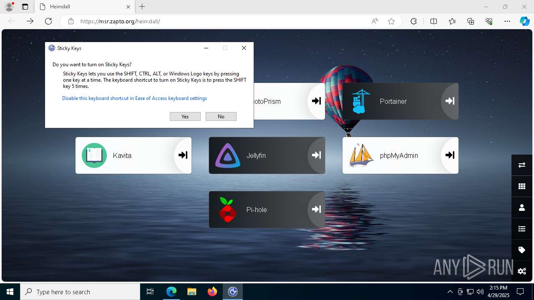Open network icon in system tray
The image size is (534, 300).
[470, 292]
